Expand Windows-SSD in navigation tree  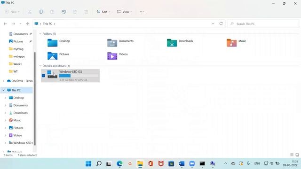[5, 143]
